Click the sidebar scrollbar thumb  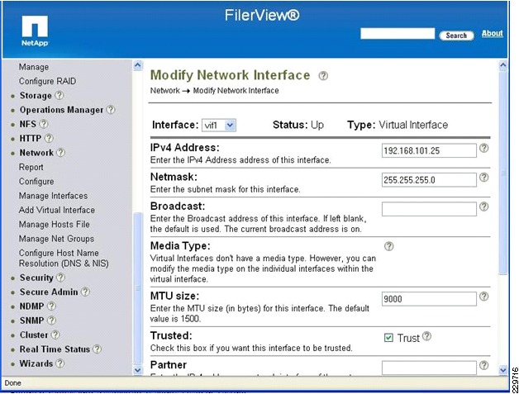pos(138,287)
